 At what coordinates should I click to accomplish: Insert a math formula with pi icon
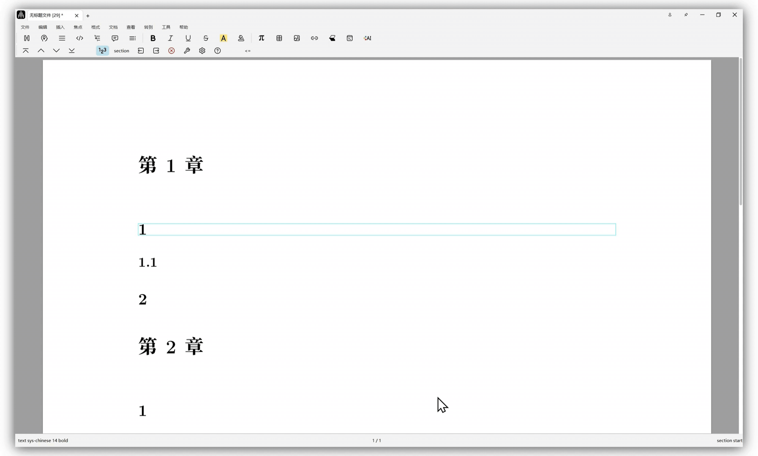coord(261,38)
